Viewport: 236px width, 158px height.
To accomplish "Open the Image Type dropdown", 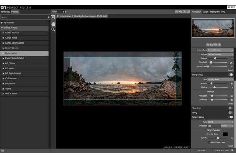I will (x=220, y=50).
